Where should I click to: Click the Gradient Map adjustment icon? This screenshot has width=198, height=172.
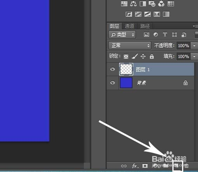(166, 14)
